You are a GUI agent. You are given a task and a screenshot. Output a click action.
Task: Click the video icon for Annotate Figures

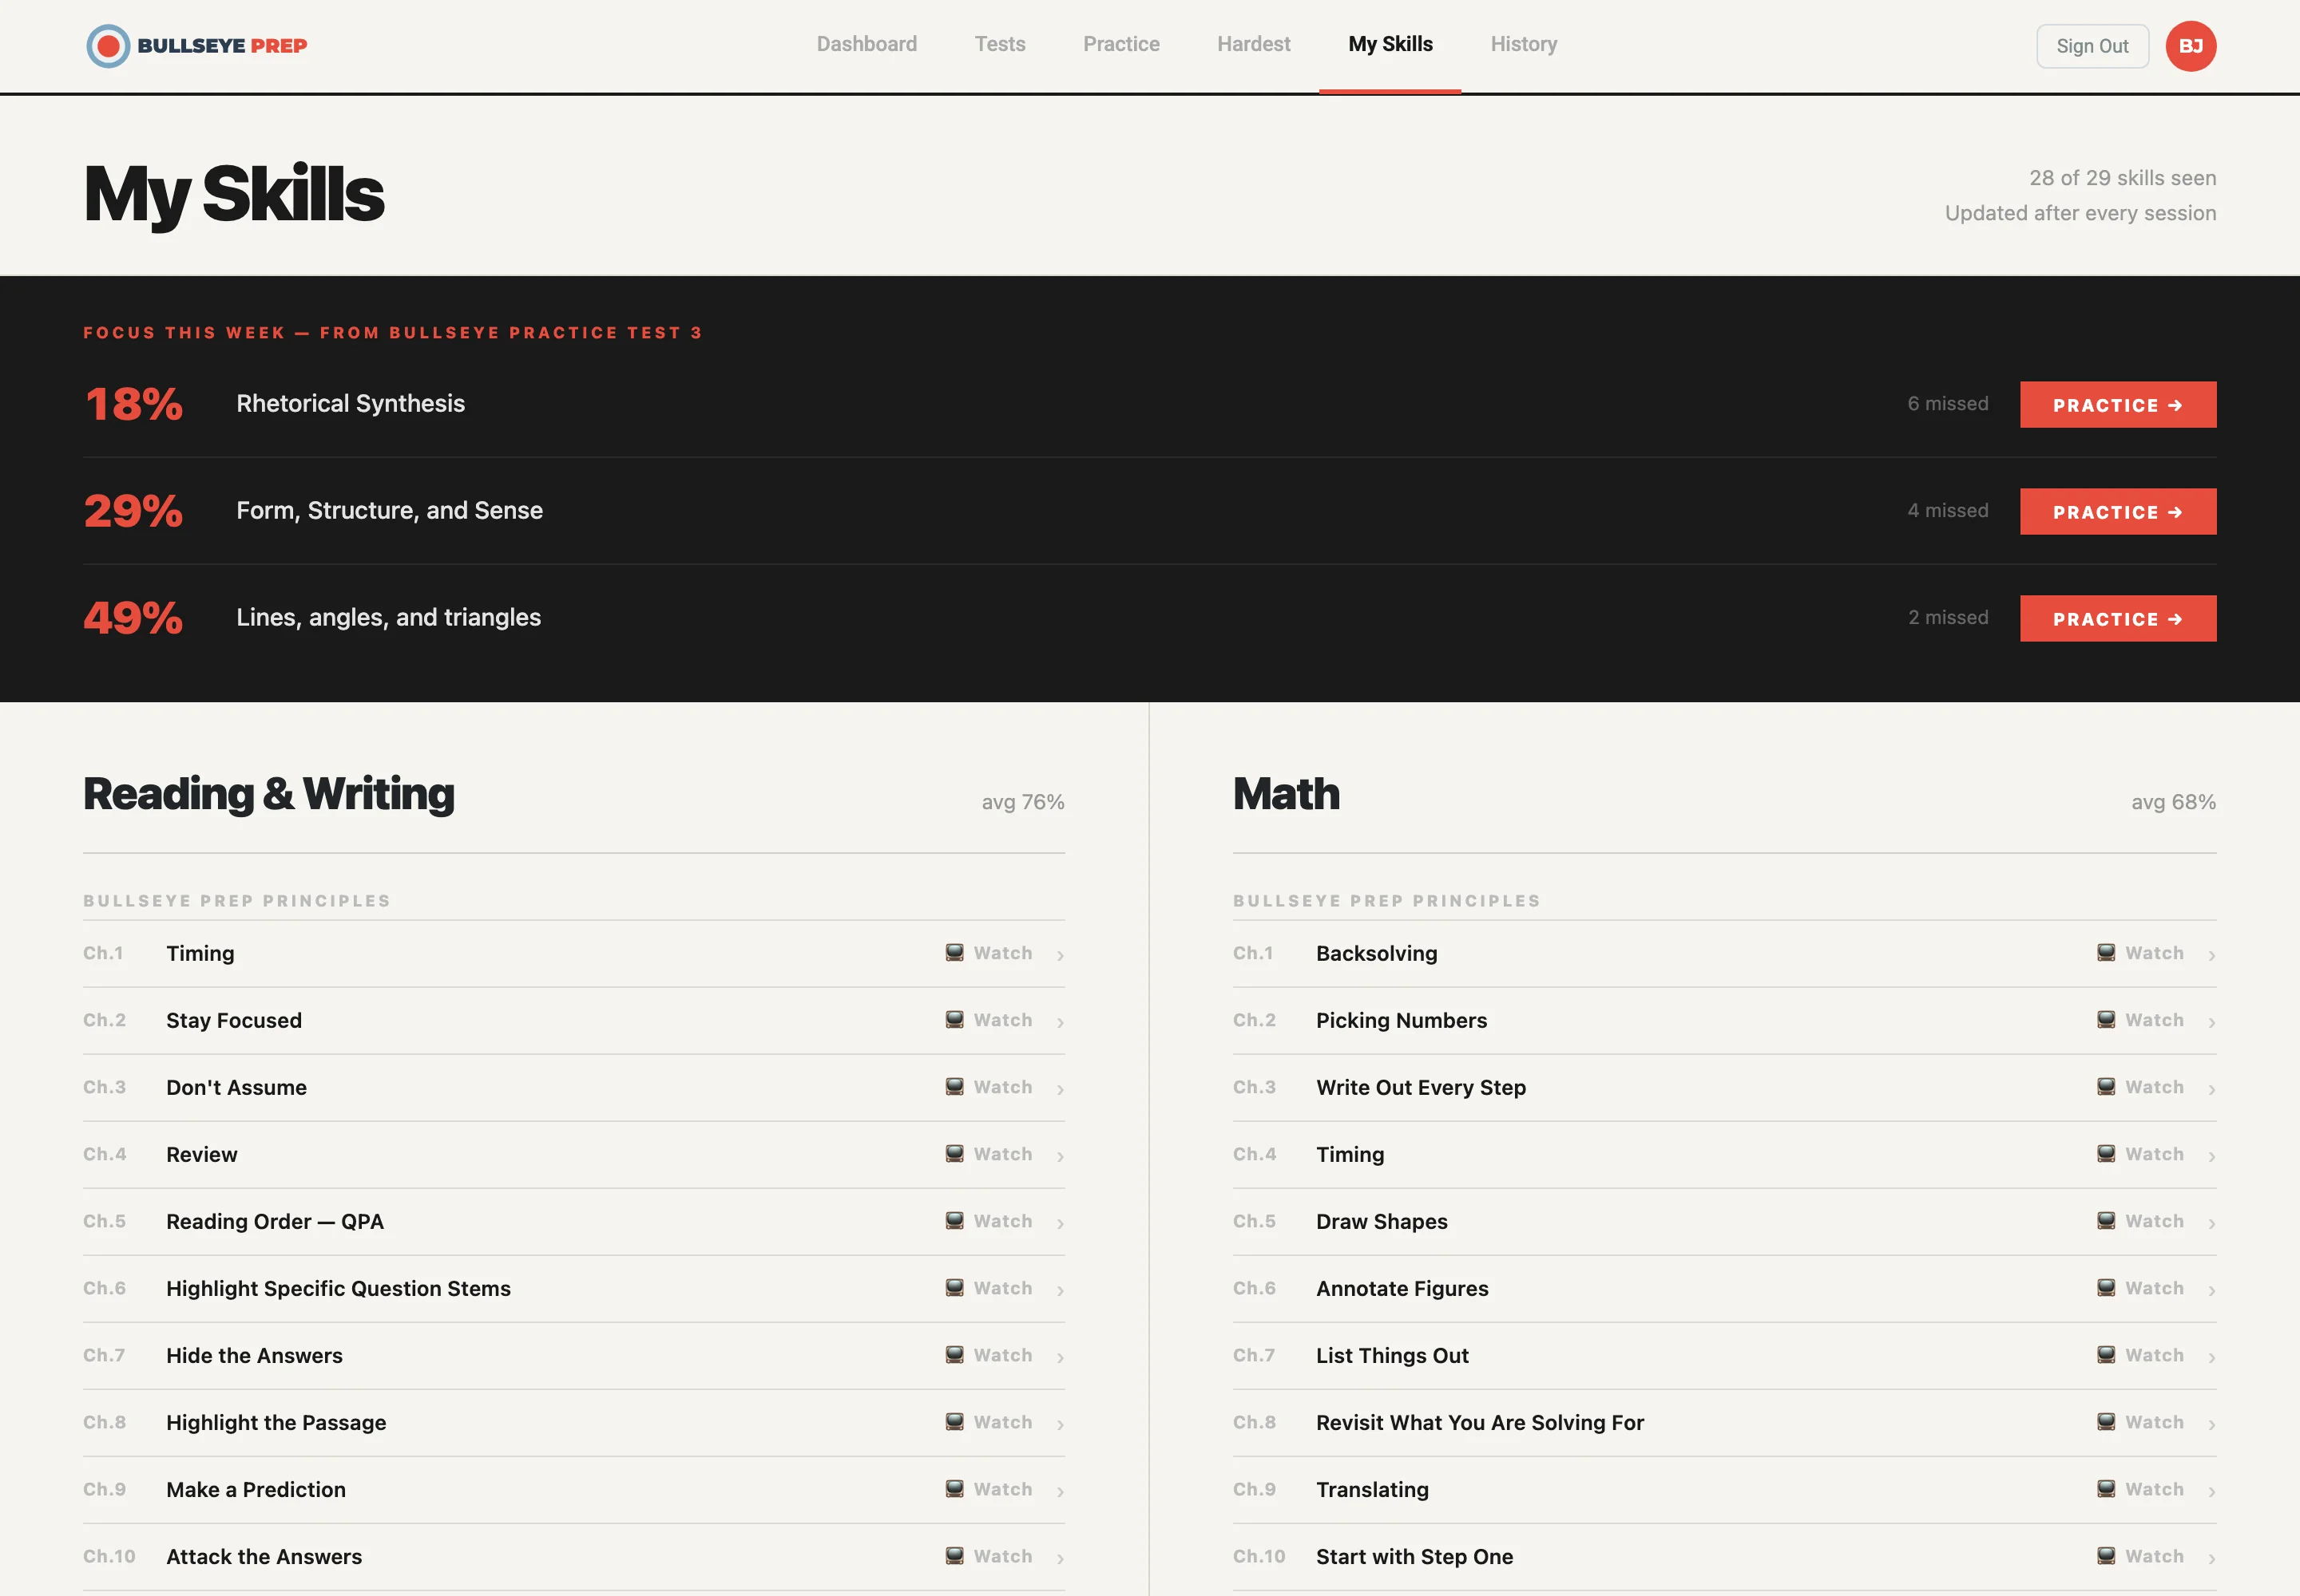2106,1288
